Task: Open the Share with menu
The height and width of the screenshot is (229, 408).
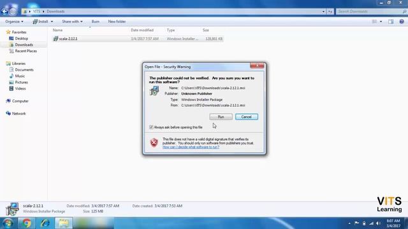Action: (x=72, y=22)
